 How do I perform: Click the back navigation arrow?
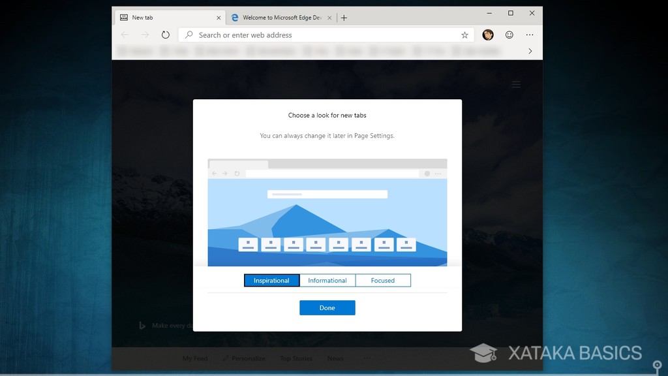124,35
